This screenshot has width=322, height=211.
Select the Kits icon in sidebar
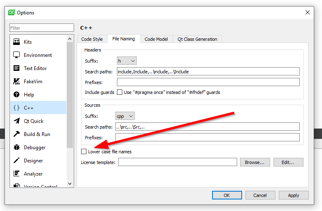click(16, 42)
